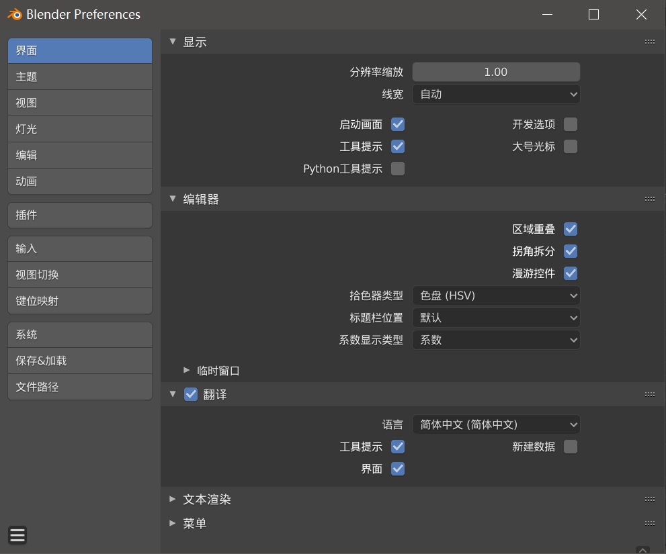The height and width of the screenshot is (554, 666).
Task: Enable 开发选项 checkbox
Action: [571, 124]
